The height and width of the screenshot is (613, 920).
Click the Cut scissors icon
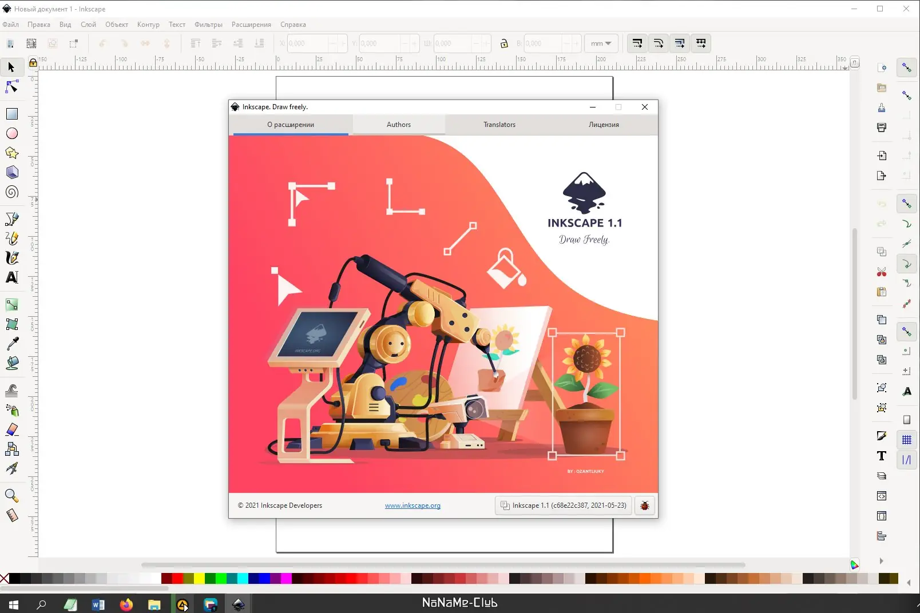click(x=882, y=272)
